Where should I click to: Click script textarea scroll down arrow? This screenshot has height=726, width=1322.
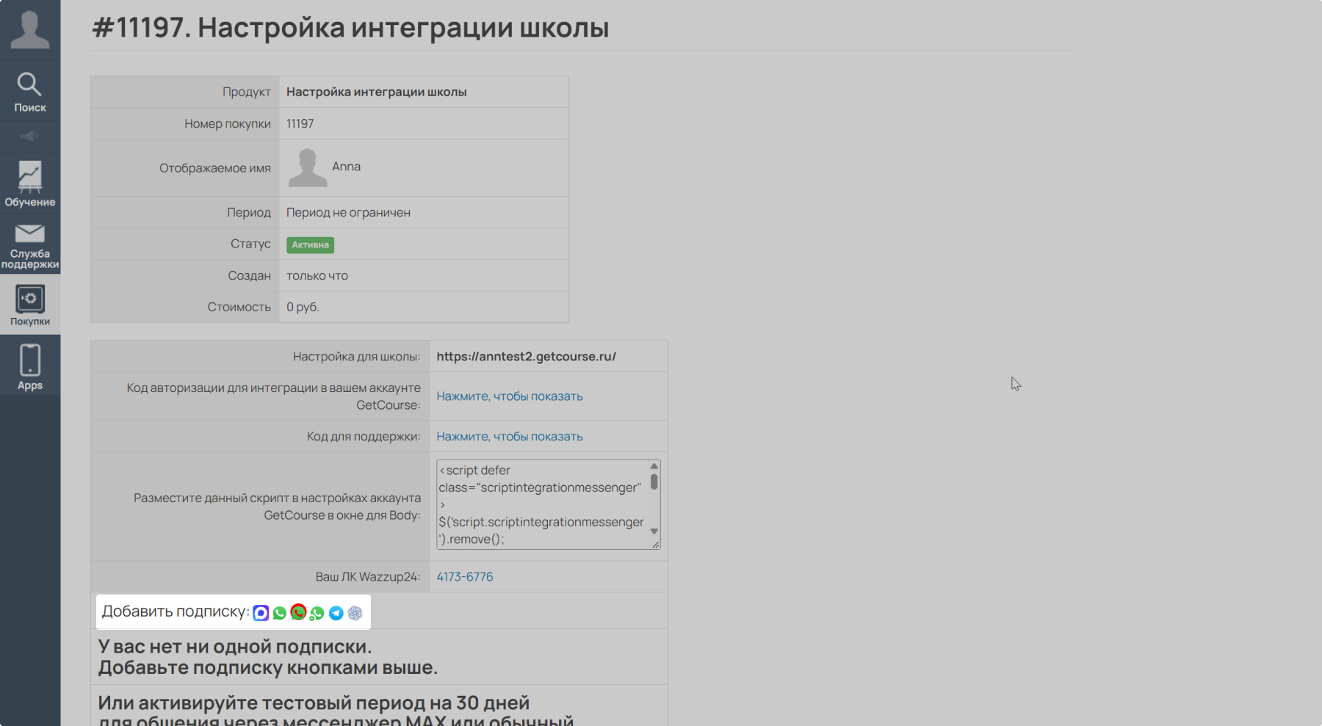(x=654, y=531)
